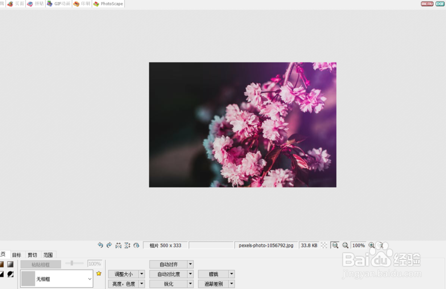Fit the photo to the window
446x289 pixels.
(x=345, y=245)
